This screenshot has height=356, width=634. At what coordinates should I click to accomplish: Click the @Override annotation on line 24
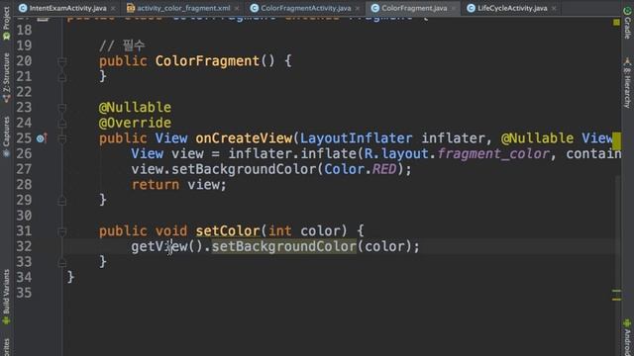[x=135, y=123]
